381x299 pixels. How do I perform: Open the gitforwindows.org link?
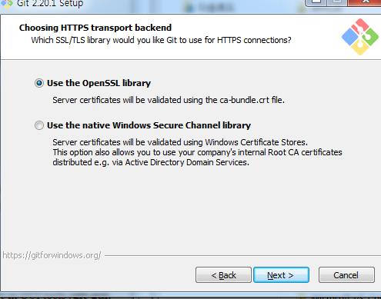52,255
